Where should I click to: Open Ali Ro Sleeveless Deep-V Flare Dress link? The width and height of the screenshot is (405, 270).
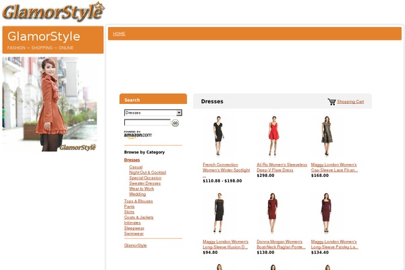pos(281,167)
